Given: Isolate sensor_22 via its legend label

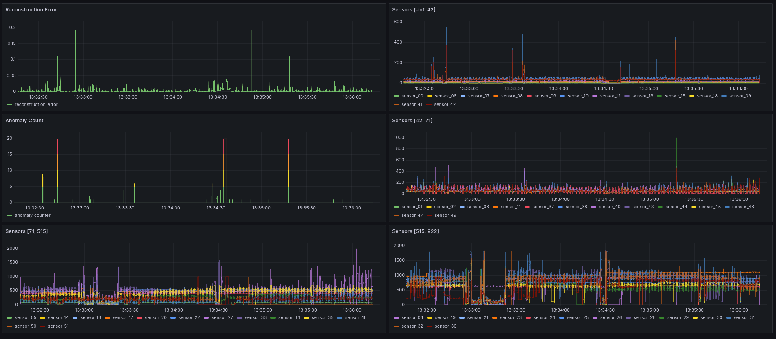Looking at the screenshot, I should click(x=189, y=318).
